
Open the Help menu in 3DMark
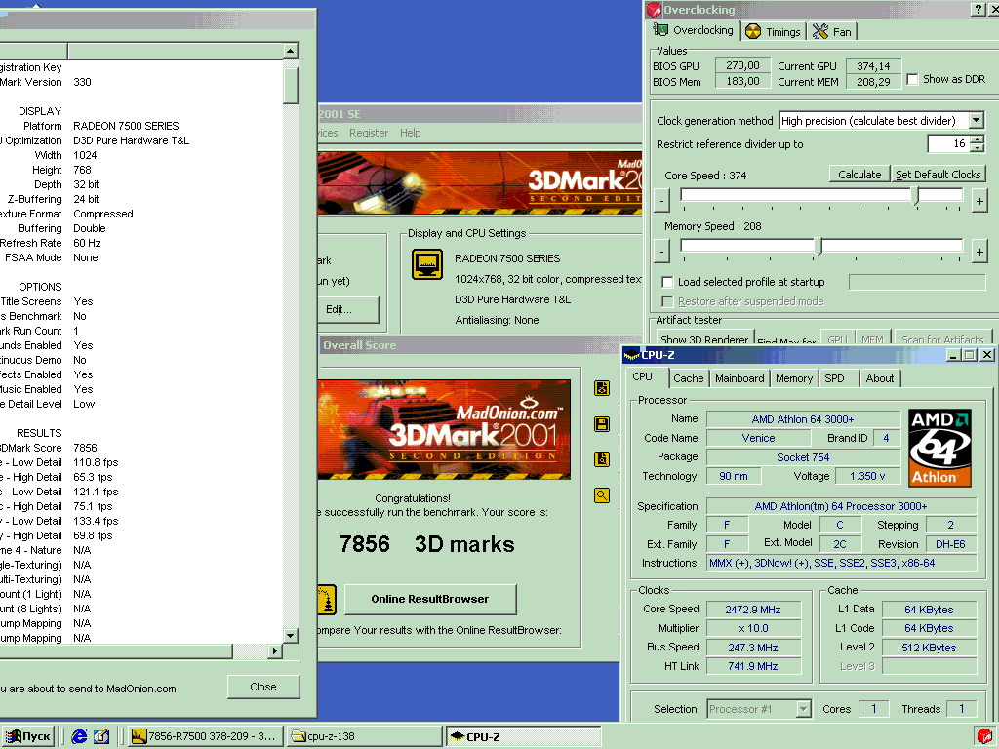[x=411, y=133]
